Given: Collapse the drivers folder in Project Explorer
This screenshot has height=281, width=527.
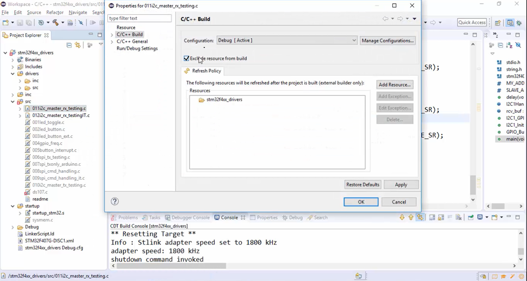Looking at the screenshot, I should 13,74.
